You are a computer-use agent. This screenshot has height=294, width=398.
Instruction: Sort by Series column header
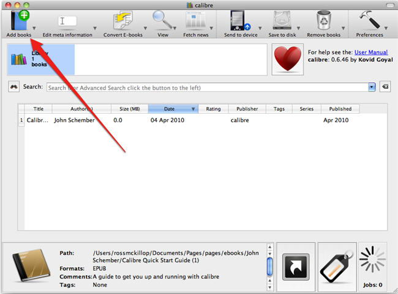307,109
